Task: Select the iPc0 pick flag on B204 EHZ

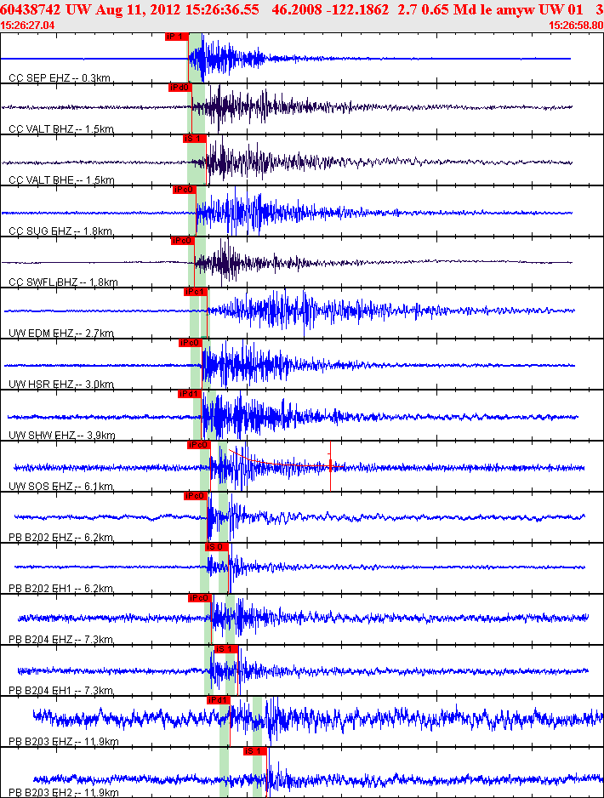Action: 199,597
